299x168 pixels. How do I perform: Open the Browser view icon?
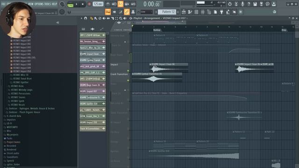(x=209, y=12)
